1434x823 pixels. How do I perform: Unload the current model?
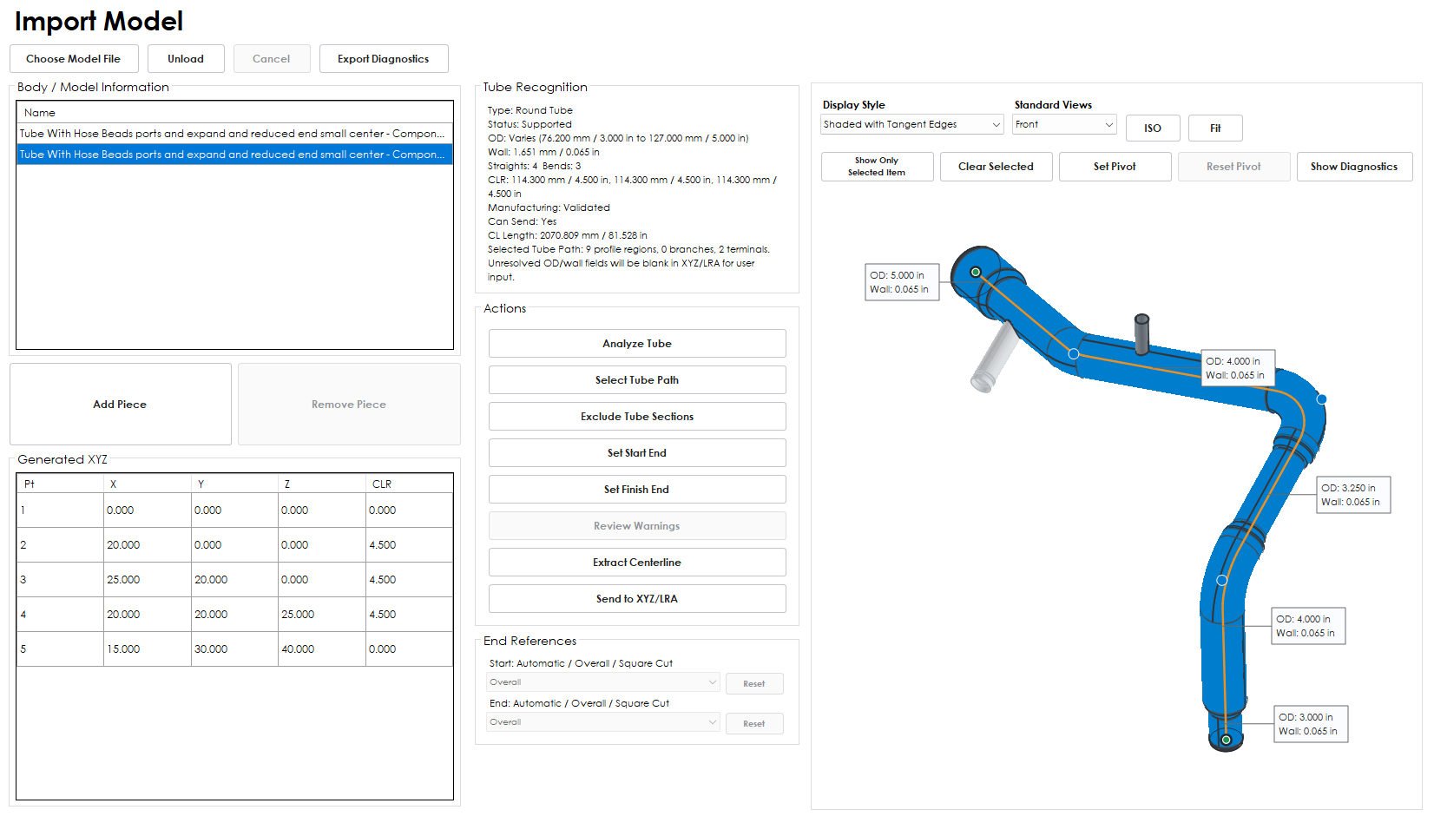(x=186, y=59)
